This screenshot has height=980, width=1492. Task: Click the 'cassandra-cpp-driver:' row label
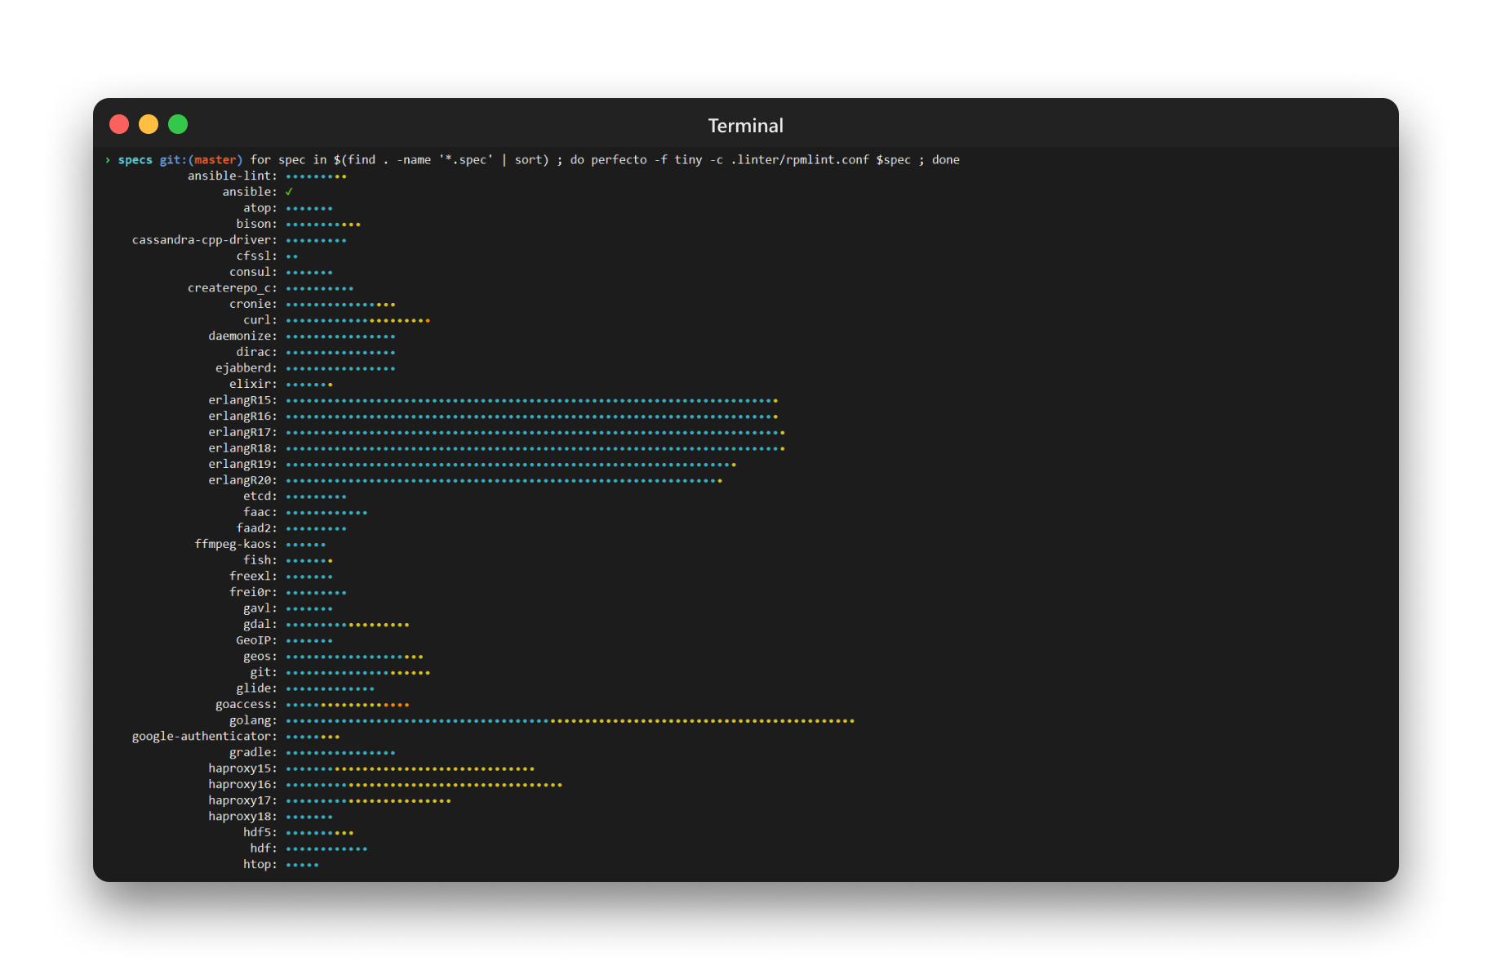pyautogui.click(x=205, y=240)
